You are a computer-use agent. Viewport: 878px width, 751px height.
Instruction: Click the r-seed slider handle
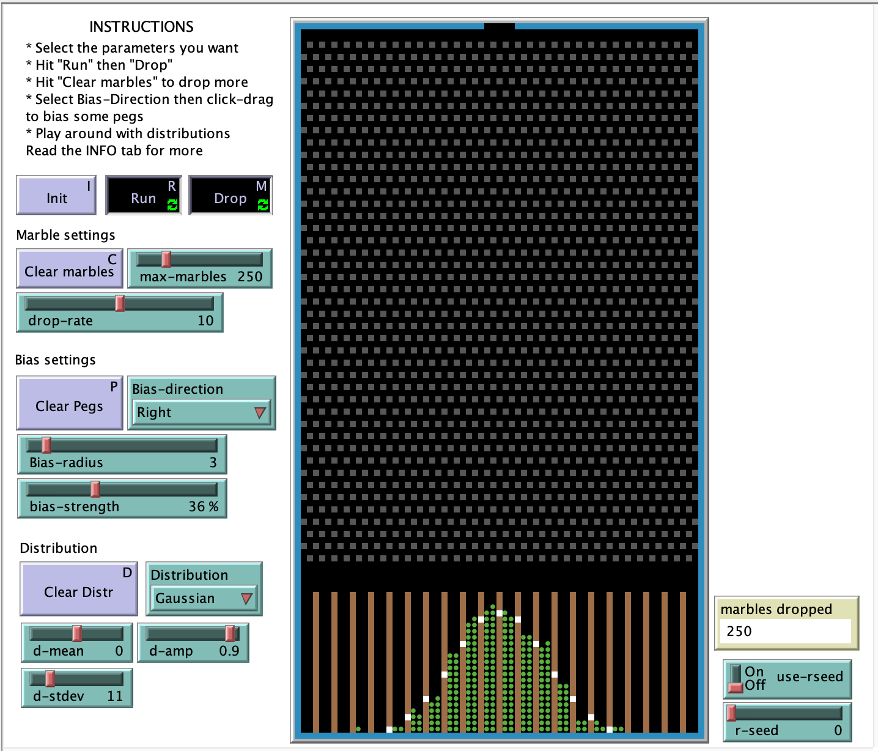[x=731, y=713]
